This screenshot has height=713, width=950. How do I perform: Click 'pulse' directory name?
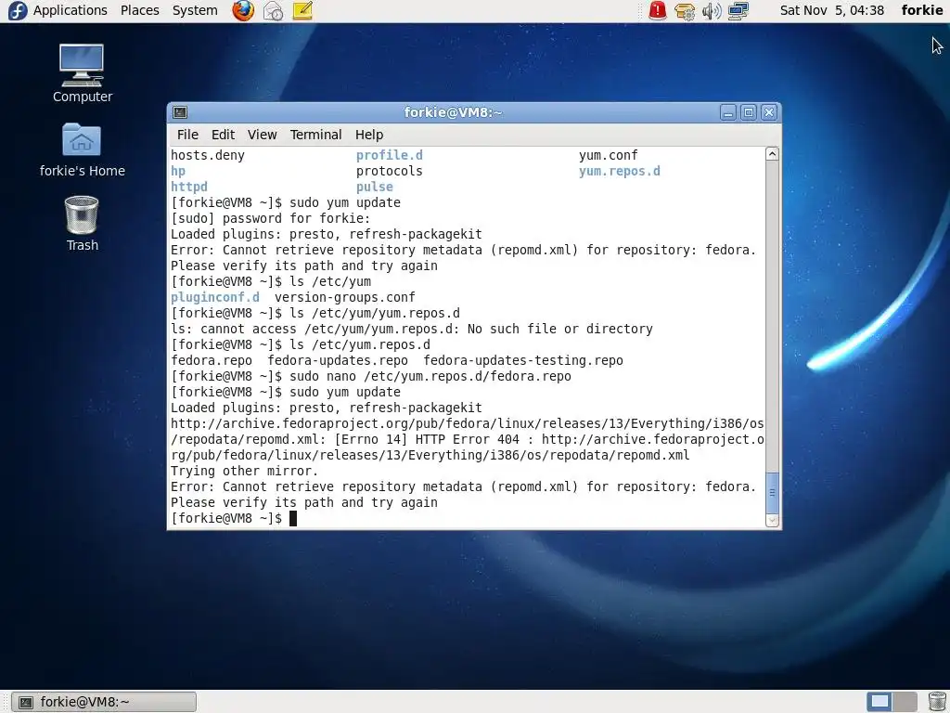click(x=375, y=187)
